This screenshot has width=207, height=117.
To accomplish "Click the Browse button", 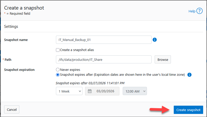I will 163,60.
